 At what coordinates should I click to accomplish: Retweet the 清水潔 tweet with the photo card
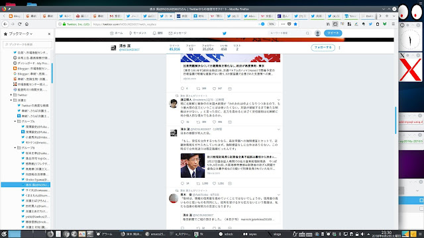pyautogui.click(x=198, y=184)
